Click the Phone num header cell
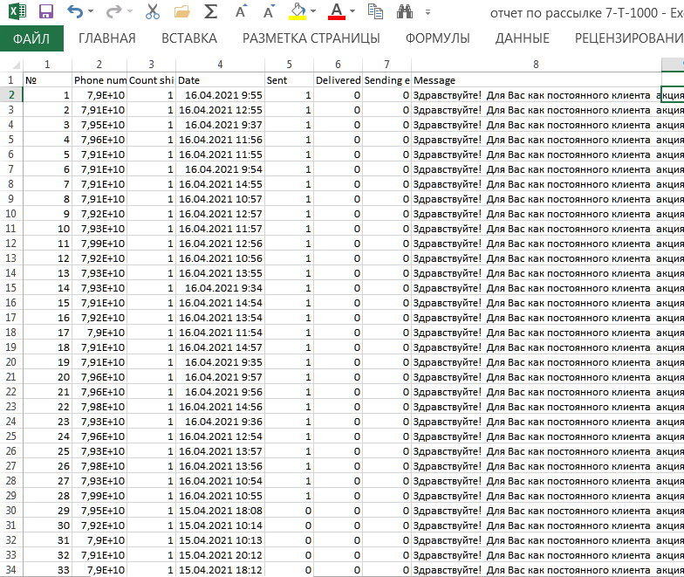 click(99, 80)
